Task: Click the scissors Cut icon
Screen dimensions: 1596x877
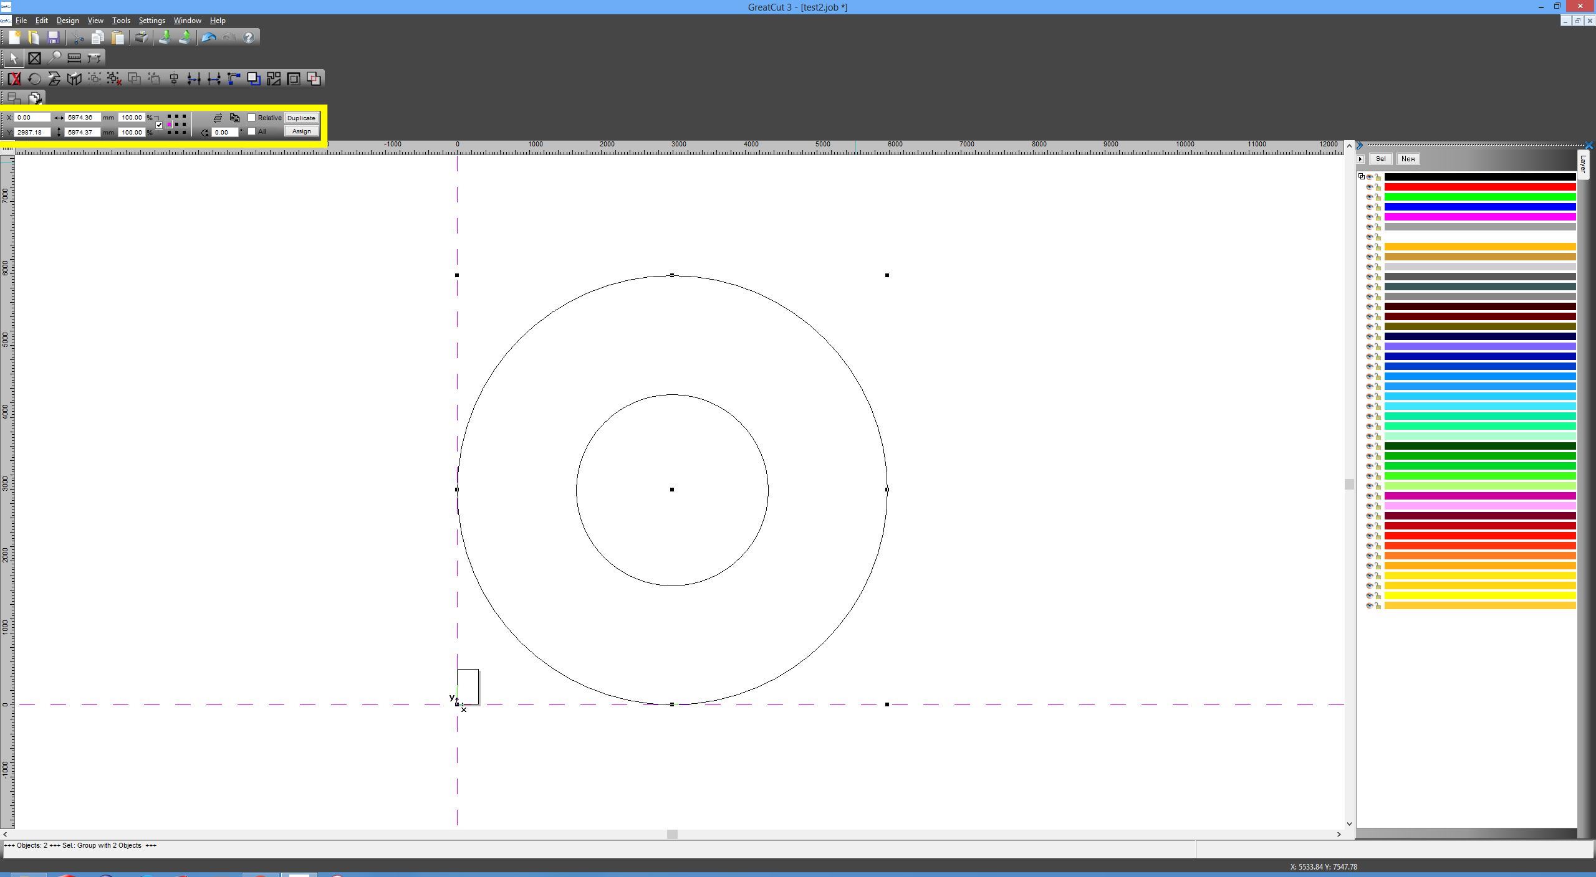Action: (78, 37)
